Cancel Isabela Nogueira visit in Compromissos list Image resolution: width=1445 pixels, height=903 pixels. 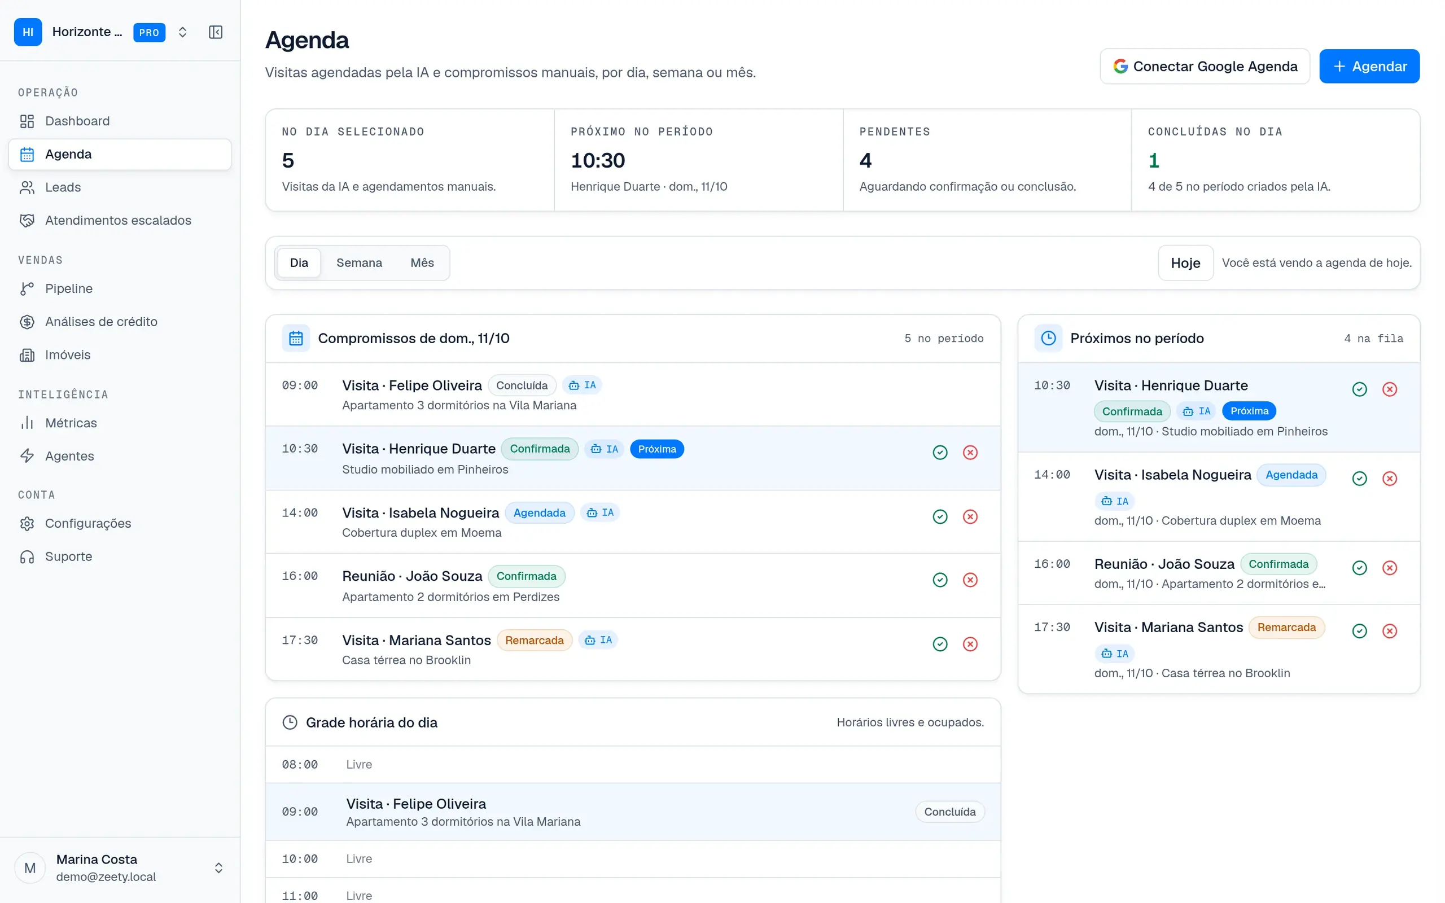[x=970, y=516]
